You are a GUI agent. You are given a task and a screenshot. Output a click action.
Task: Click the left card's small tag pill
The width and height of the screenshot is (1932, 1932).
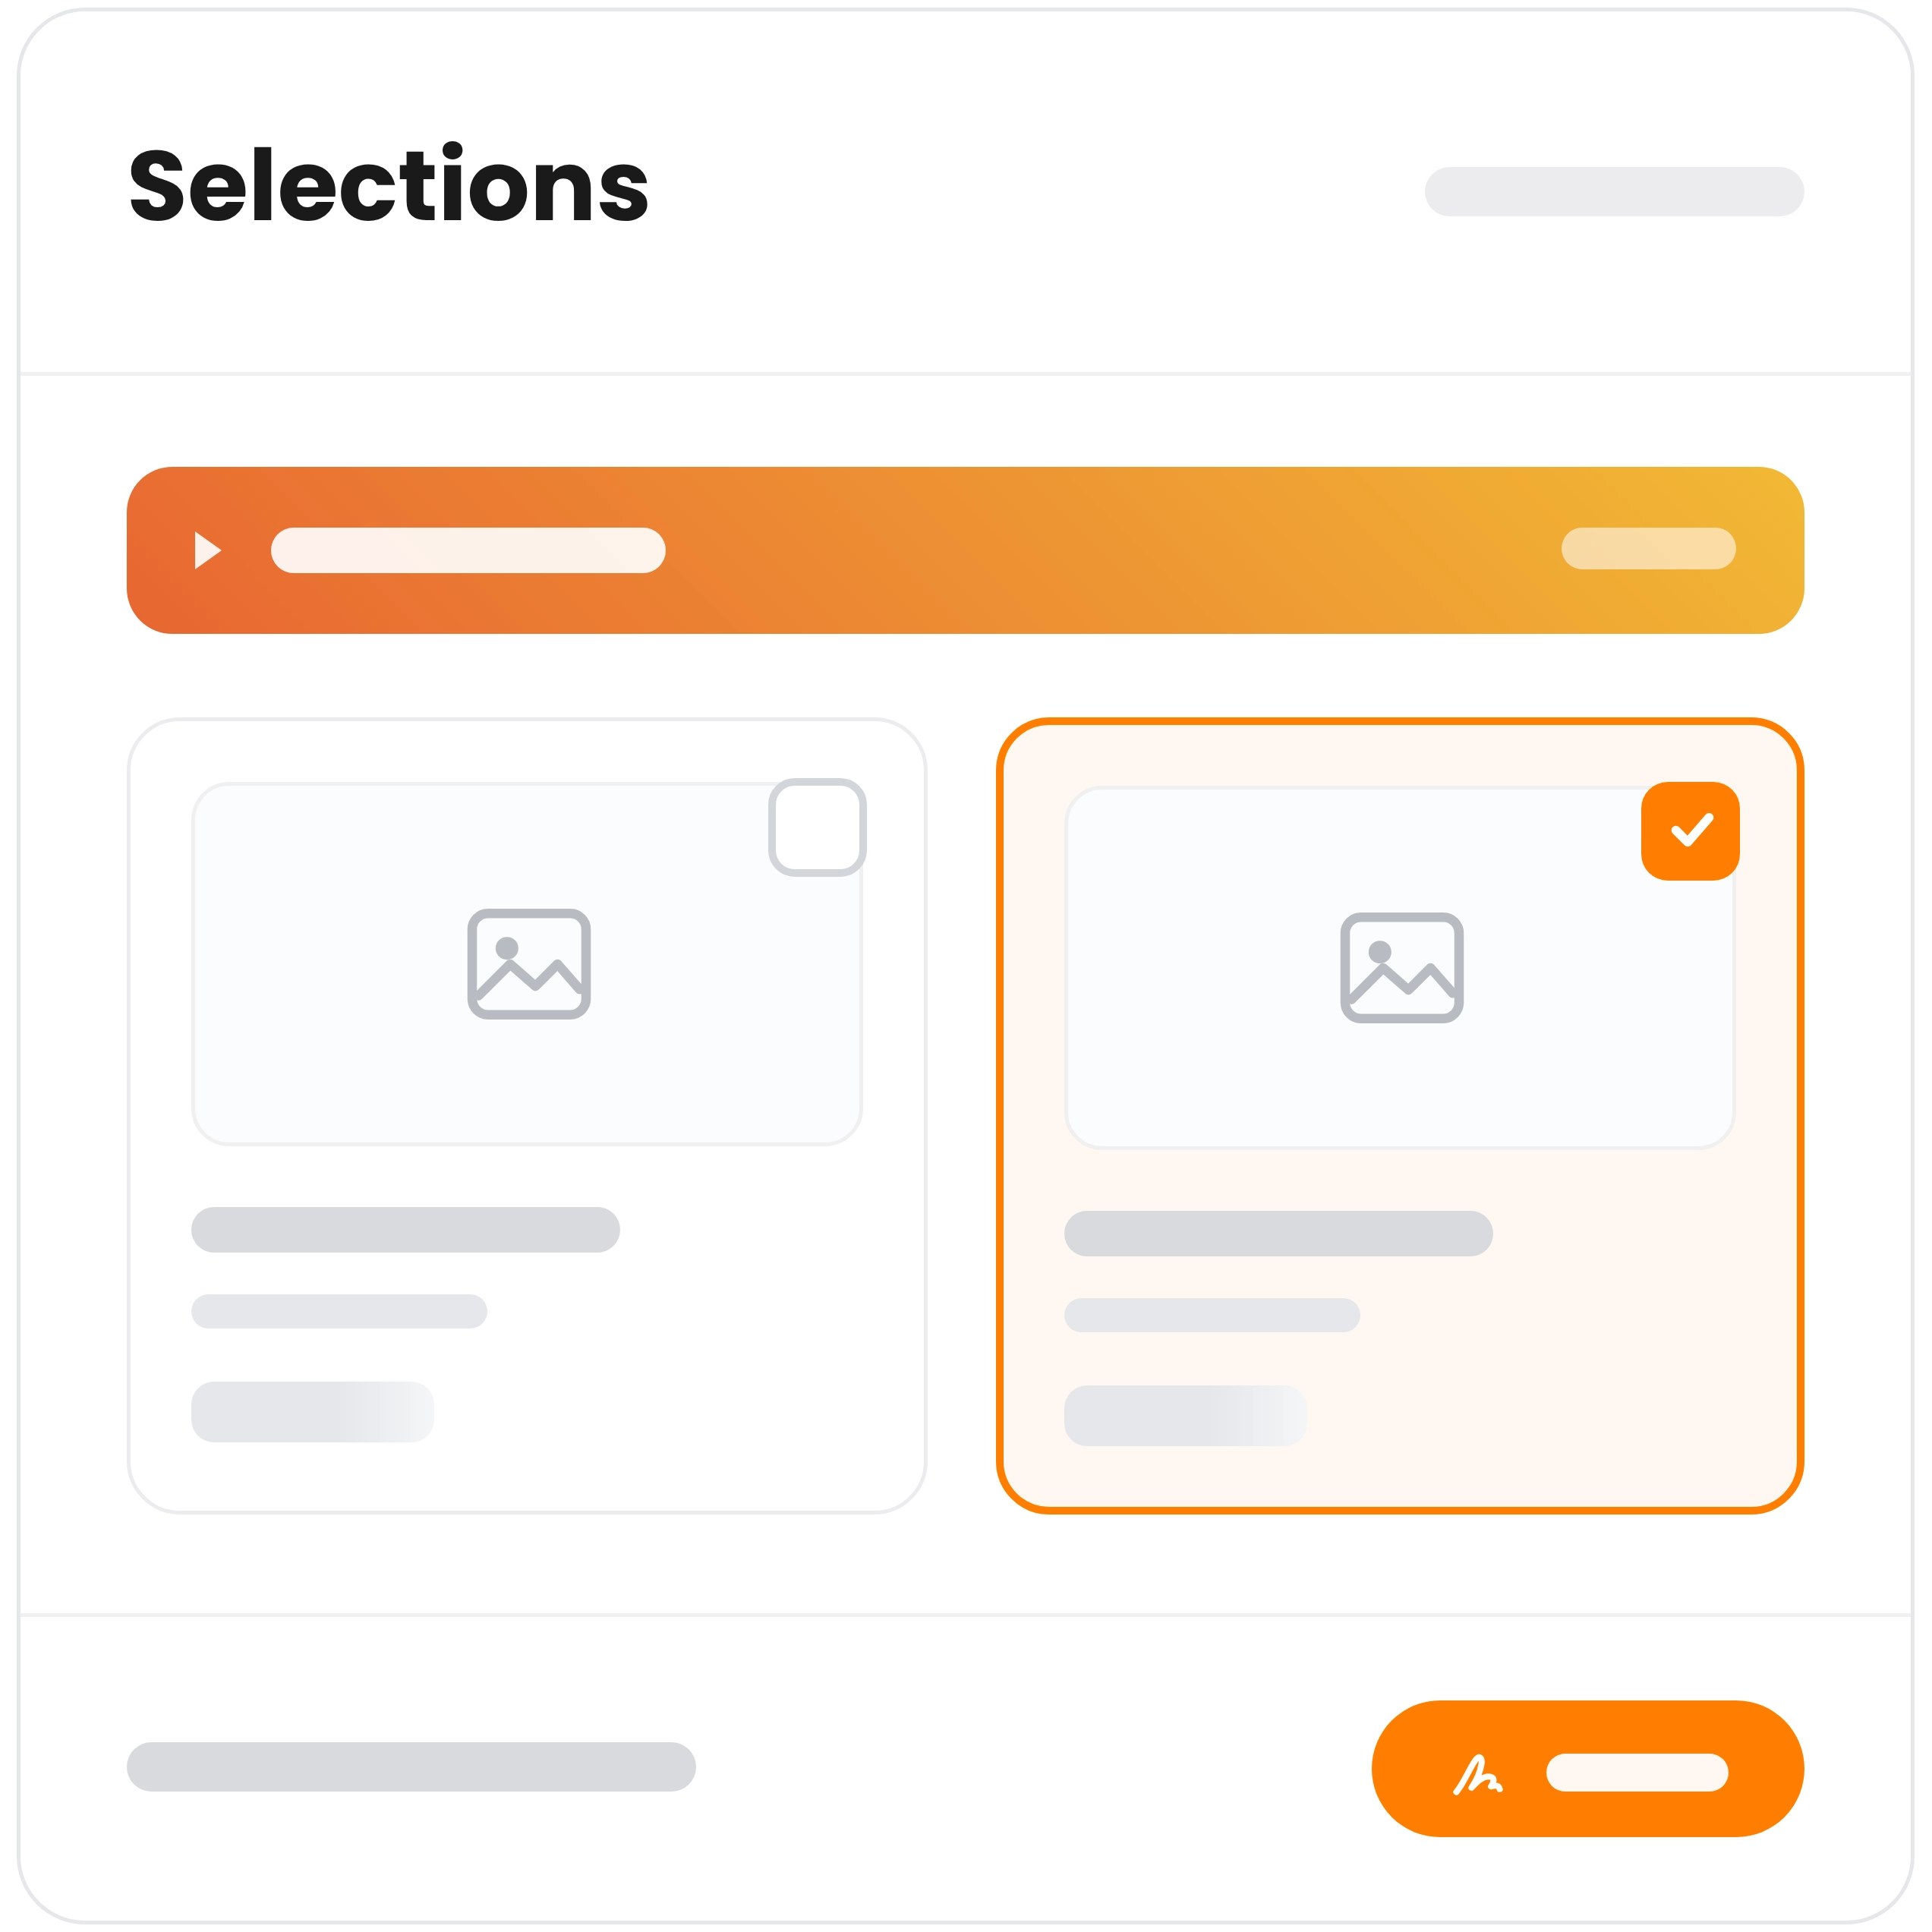tap(312, 1412)
